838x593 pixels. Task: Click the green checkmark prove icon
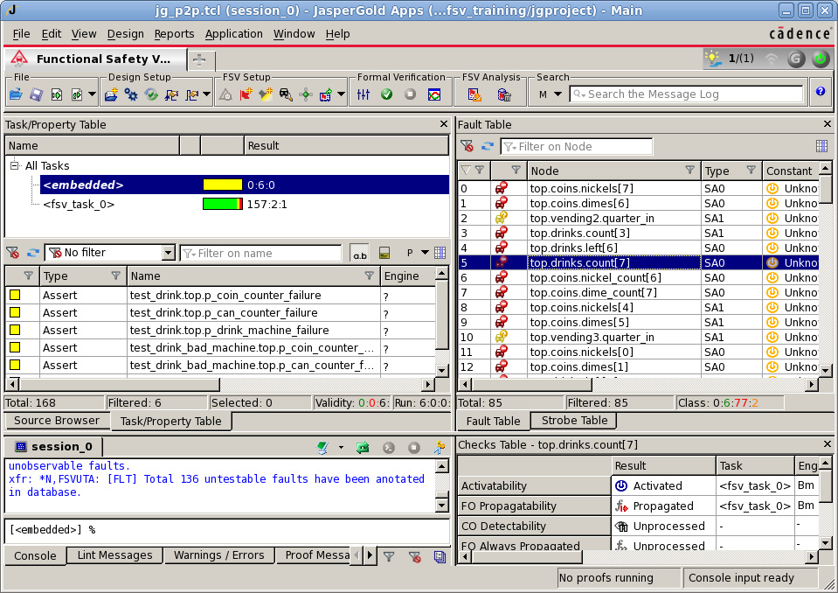pos(386,94)
